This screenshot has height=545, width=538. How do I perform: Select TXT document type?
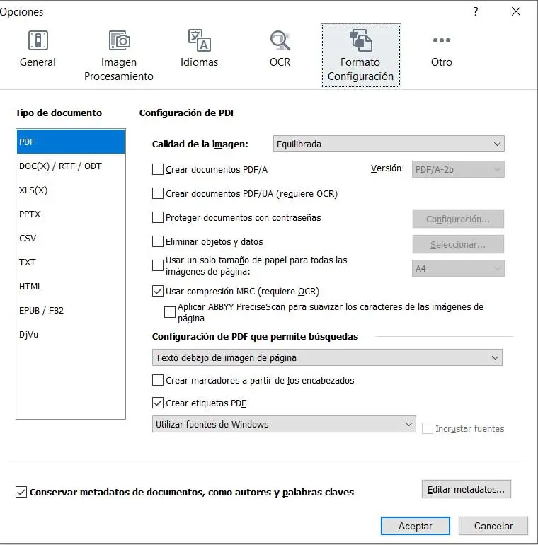point(71,262)
